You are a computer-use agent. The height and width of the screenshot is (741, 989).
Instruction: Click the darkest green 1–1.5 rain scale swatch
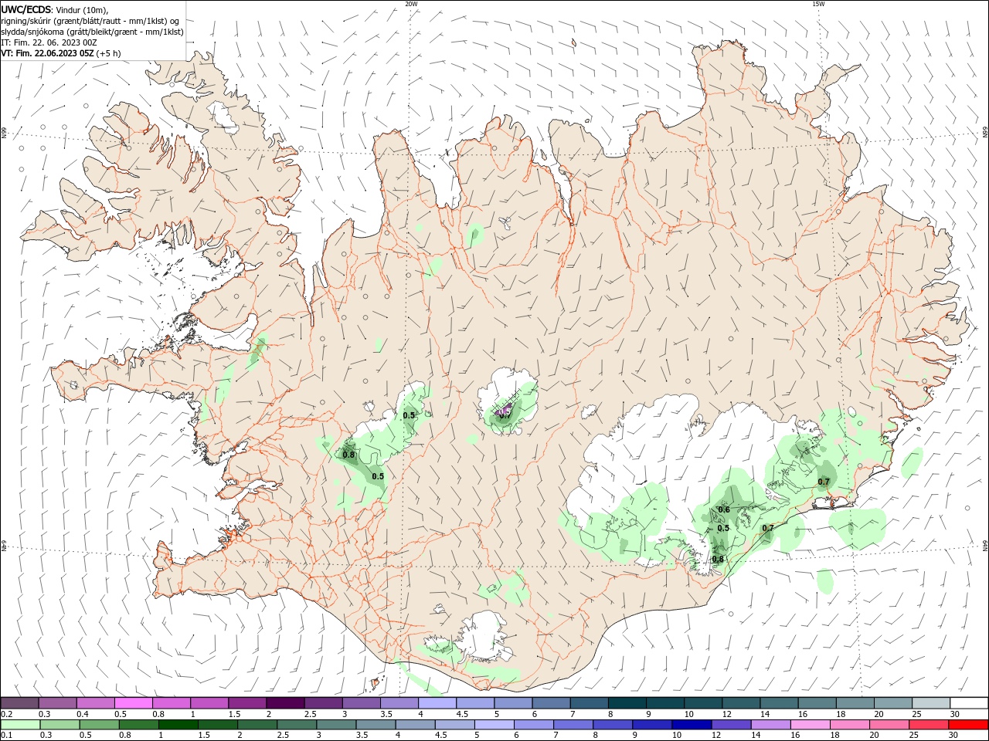(178, 724)
